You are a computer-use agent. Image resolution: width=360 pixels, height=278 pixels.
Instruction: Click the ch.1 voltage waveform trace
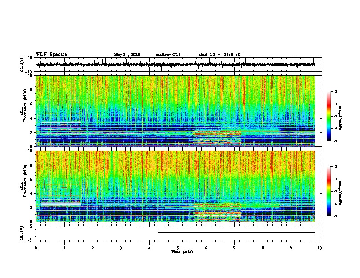pos(175,65)
